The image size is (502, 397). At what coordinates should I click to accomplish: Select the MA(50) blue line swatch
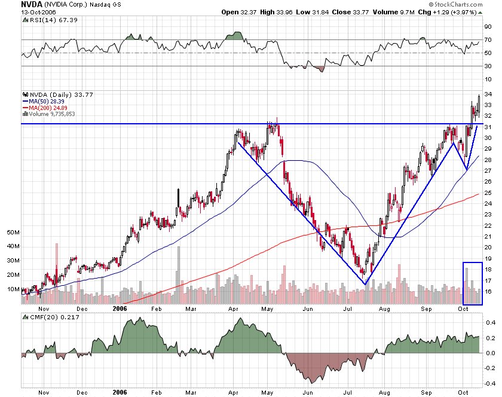point(25,101)
